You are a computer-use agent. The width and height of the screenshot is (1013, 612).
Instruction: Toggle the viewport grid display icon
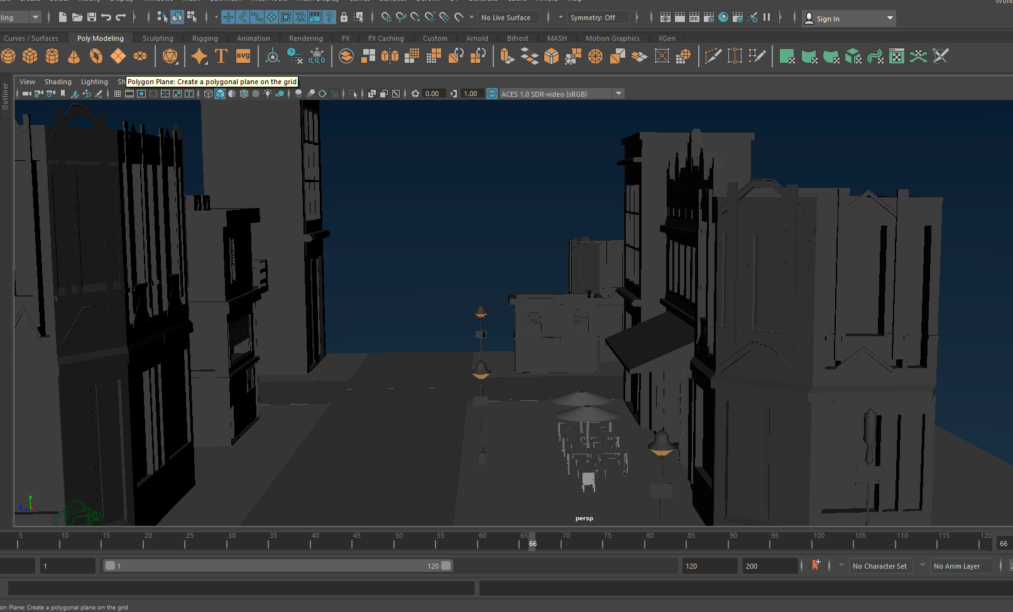click(x=118, y=94)
